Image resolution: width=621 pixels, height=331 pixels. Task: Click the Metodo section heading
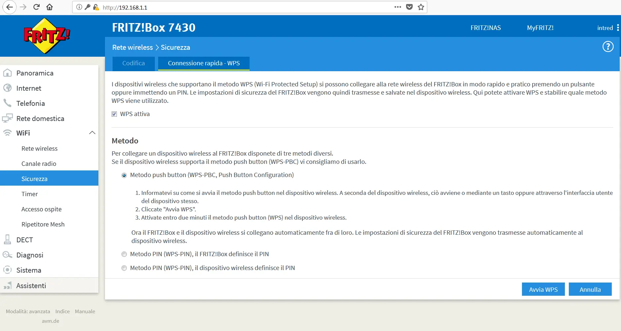coord(125,141)
